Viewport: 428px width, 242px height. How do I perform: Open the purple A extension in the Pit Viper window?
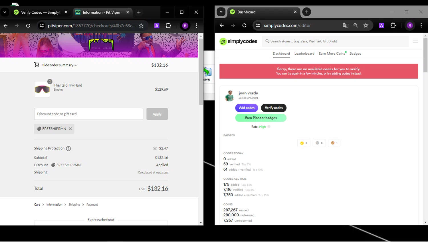(157, 26)
